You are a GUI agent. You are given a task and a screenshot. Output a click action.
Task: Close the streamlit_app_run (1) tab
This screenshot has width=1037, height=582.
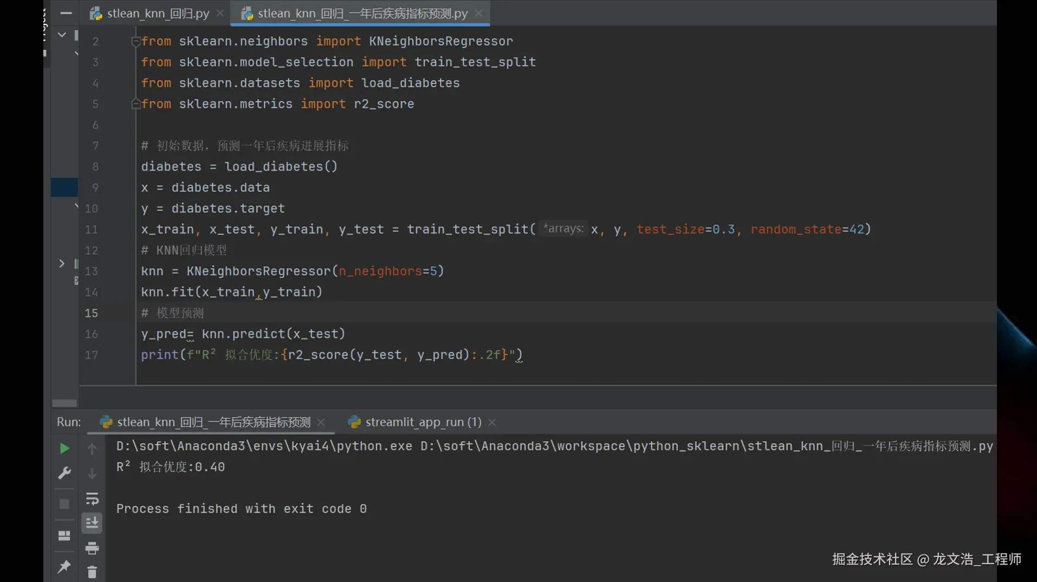[x=492, y=422]
